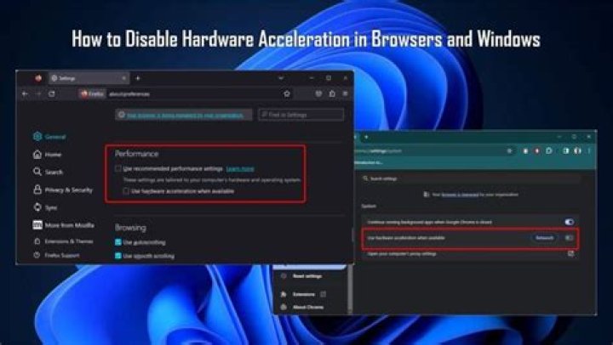Select General in Firefox sidebar
Image resolution: width=613 pixels, height=345 pixels.
[x=49, y=137]
